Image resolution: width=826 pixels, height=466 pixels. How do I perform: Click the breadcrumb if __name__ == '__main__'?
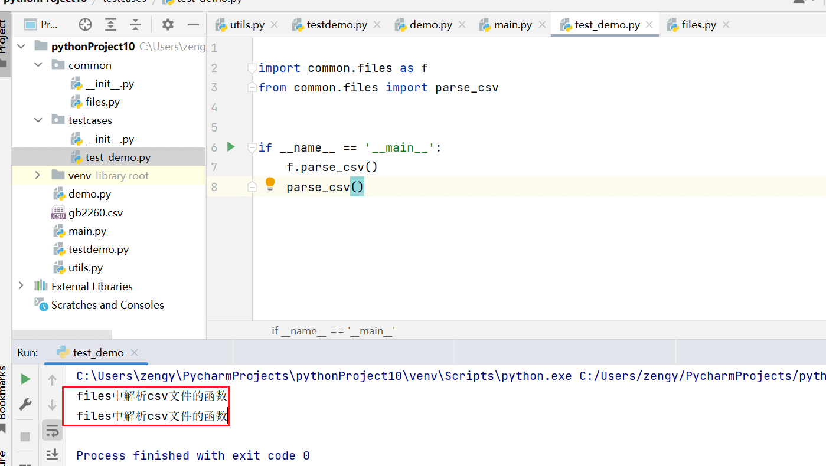(333, 331)
